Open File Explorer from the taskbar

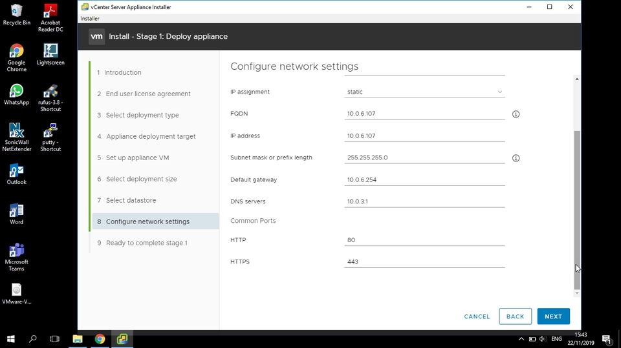78,339
